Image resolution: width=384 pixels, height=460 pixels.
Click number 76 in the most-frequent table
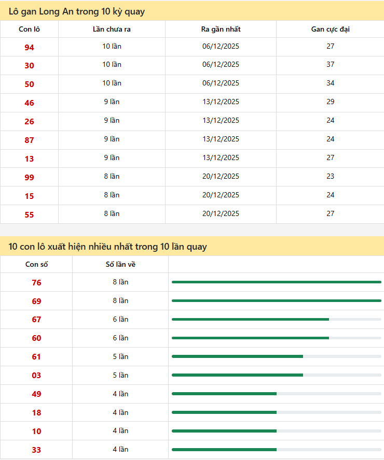(x=36, y=283)
